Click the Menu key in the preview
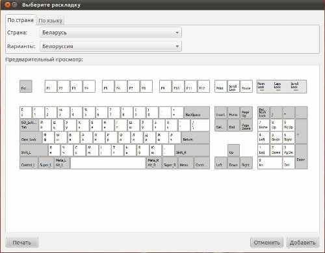This screenshot has width=325, height=253. click(x=186, y=163)
